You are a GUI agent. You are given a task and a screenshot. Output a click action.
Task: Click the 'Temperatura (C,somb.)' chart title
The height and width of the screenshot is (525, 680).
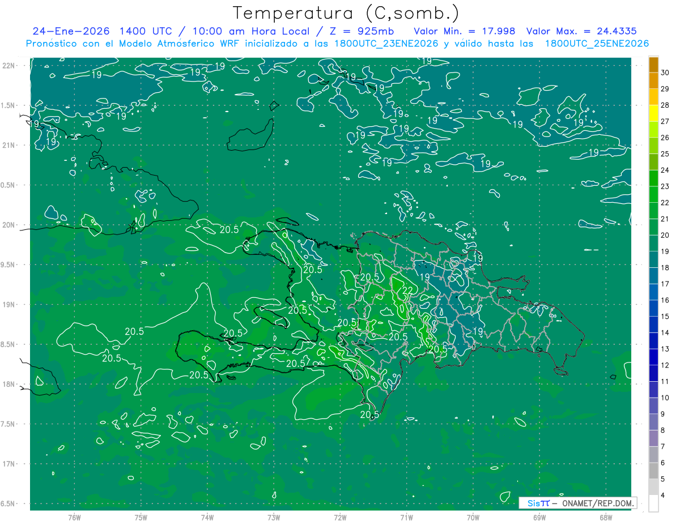pos(346,14)
